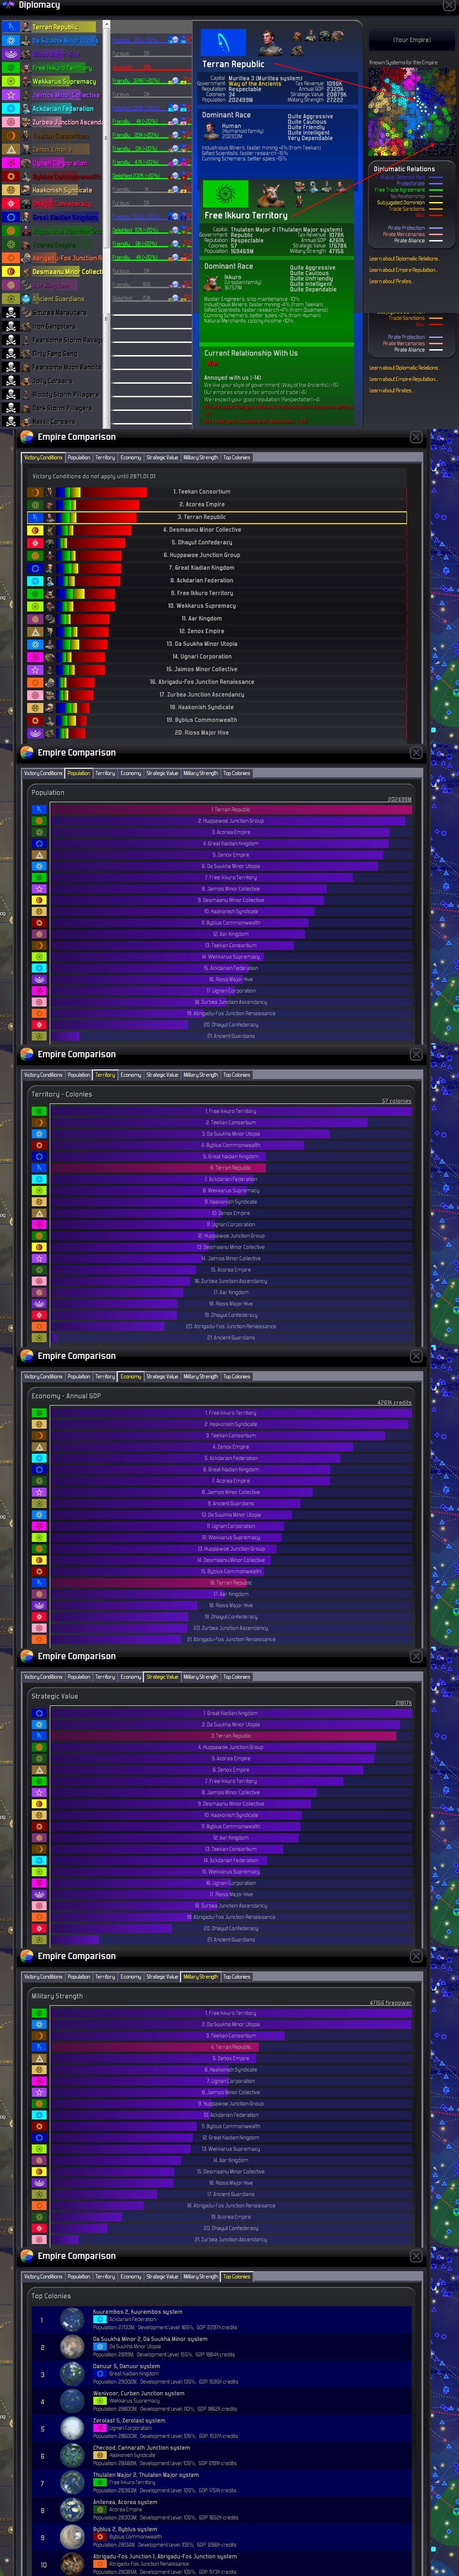Open Victory Conditions tab in Military Strength window
Image resolution: width=459 pixels, height=2576 pixels.
pyautogui.click(x=43, y=1977)
